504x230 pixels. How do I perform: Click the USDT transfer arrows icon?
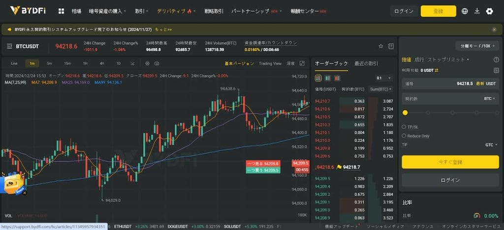[437, 70]
